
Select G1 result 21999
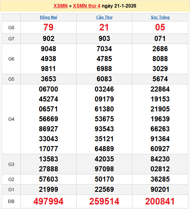[48, 189]
